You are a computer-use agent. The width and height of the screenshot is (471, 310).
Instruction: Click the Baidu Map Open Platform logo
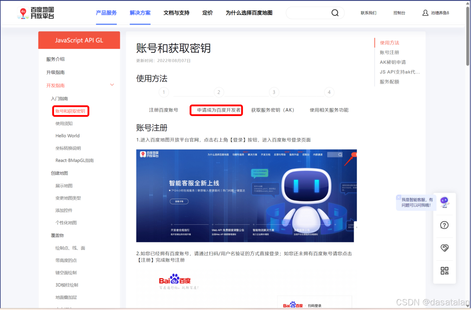[x=36, y=13]
